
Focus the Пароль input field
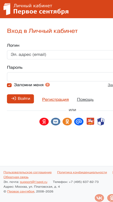tap(60, 77)
